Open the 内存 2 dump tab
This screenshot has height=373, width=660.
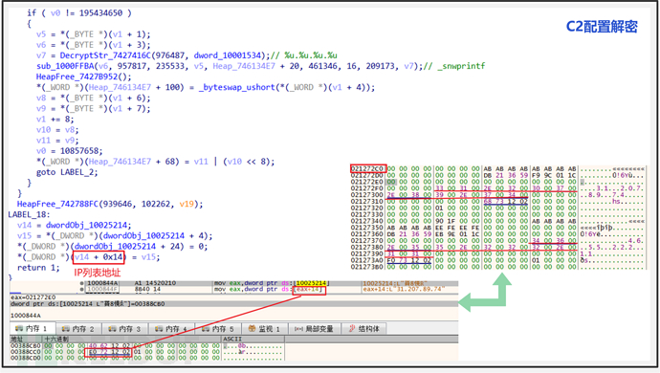78,329
